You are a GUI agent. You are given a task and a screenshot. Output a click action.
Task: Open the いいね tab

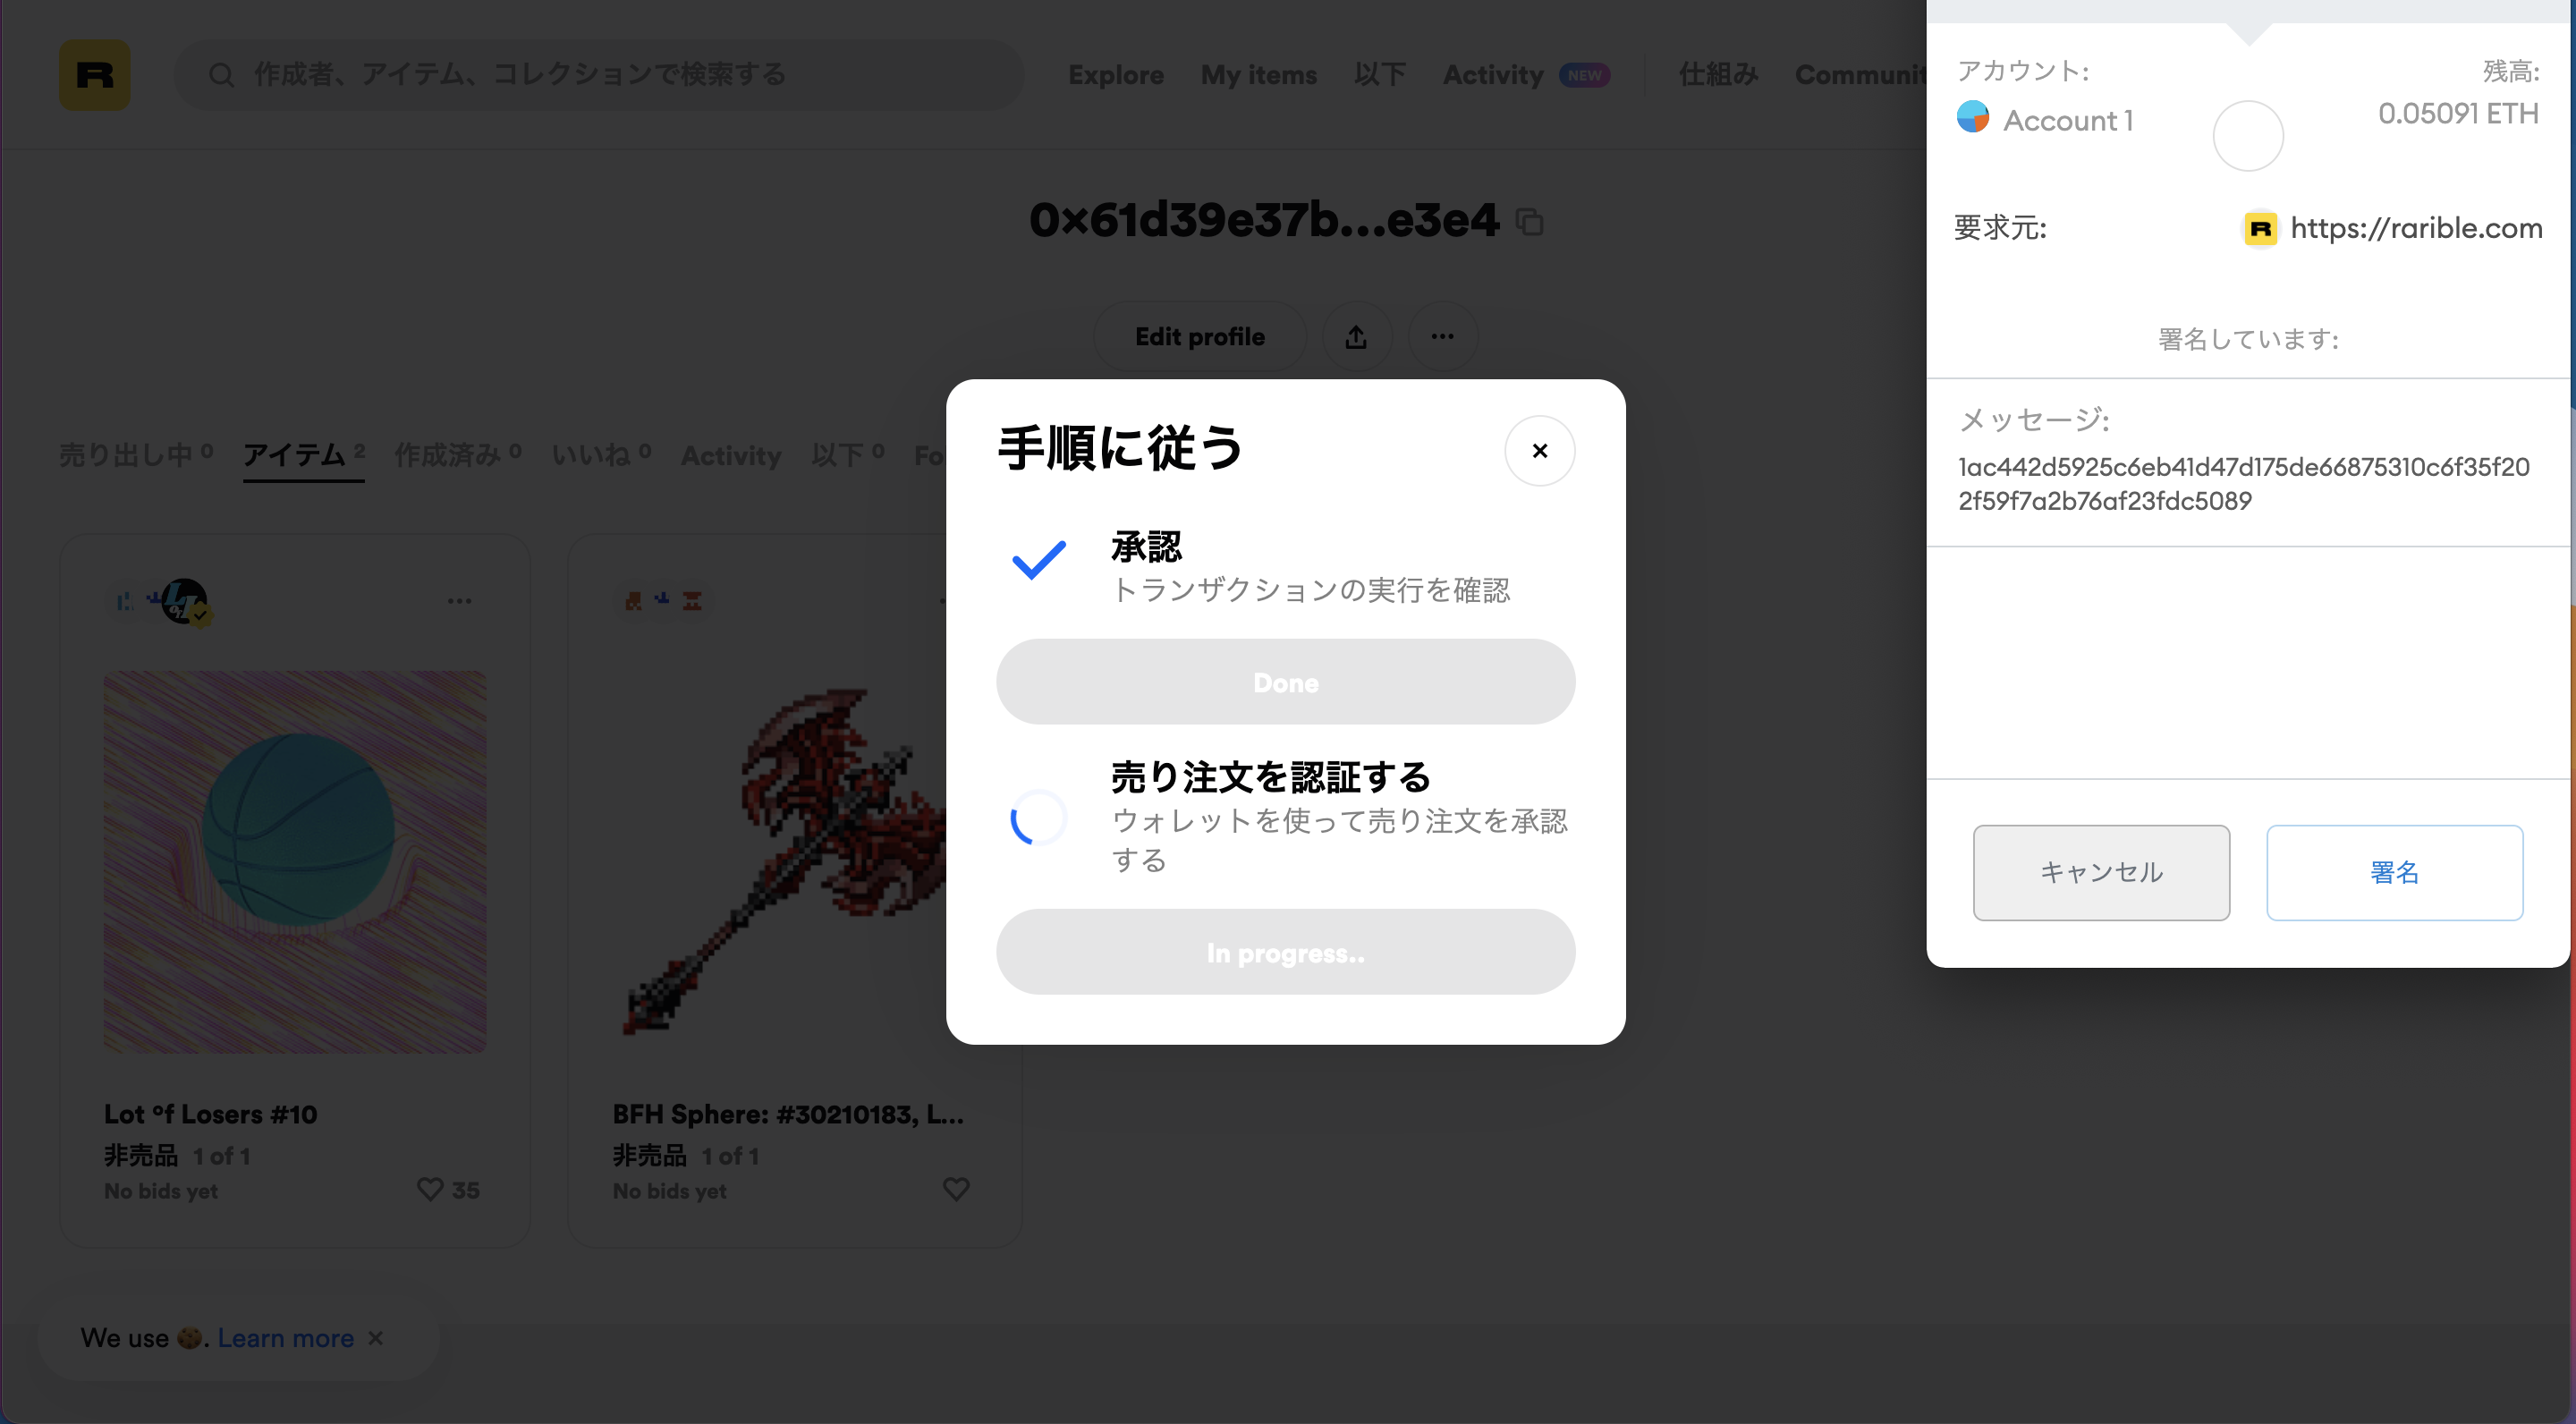point(601,455)
